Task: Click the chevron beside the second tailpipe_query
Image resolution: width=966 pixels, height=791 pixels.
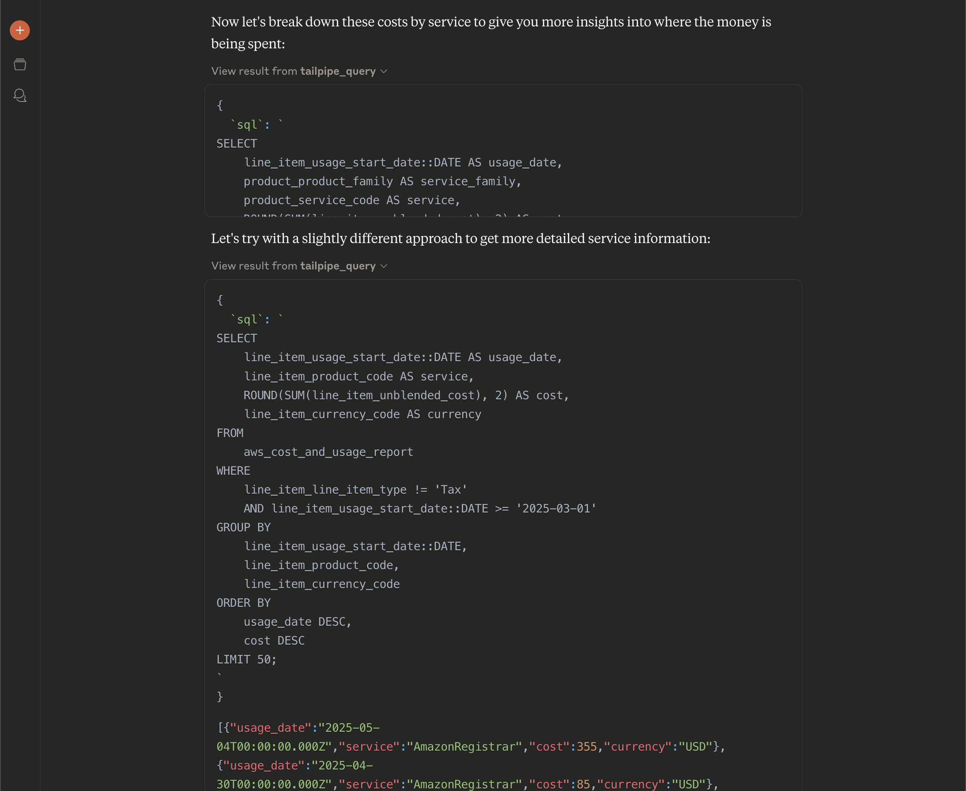Action: click(x=384, y=266)
